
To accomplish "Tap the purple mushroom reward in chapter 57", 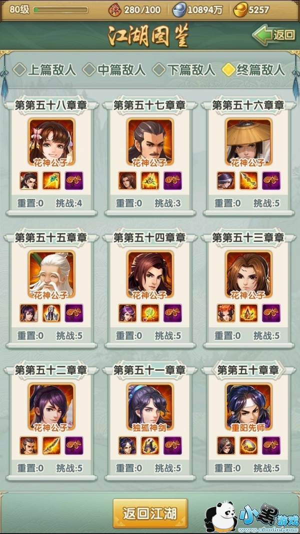I will [172, 180].
